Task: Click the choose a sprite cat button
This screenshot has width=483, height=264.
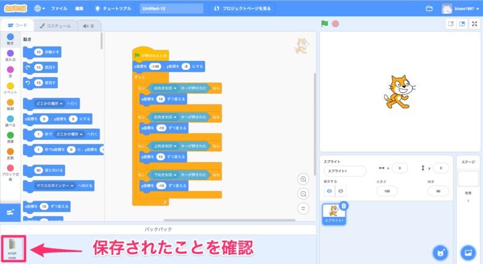Action: point(441,252)
